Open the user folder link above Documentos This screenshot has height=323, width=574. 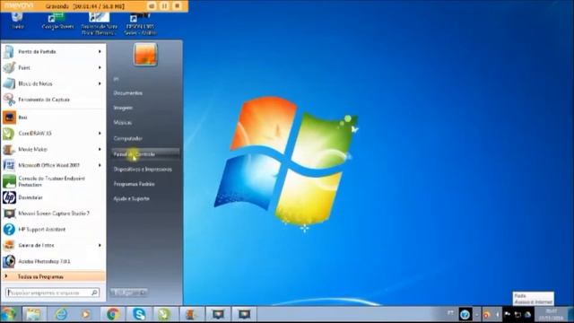pos(116,79)
